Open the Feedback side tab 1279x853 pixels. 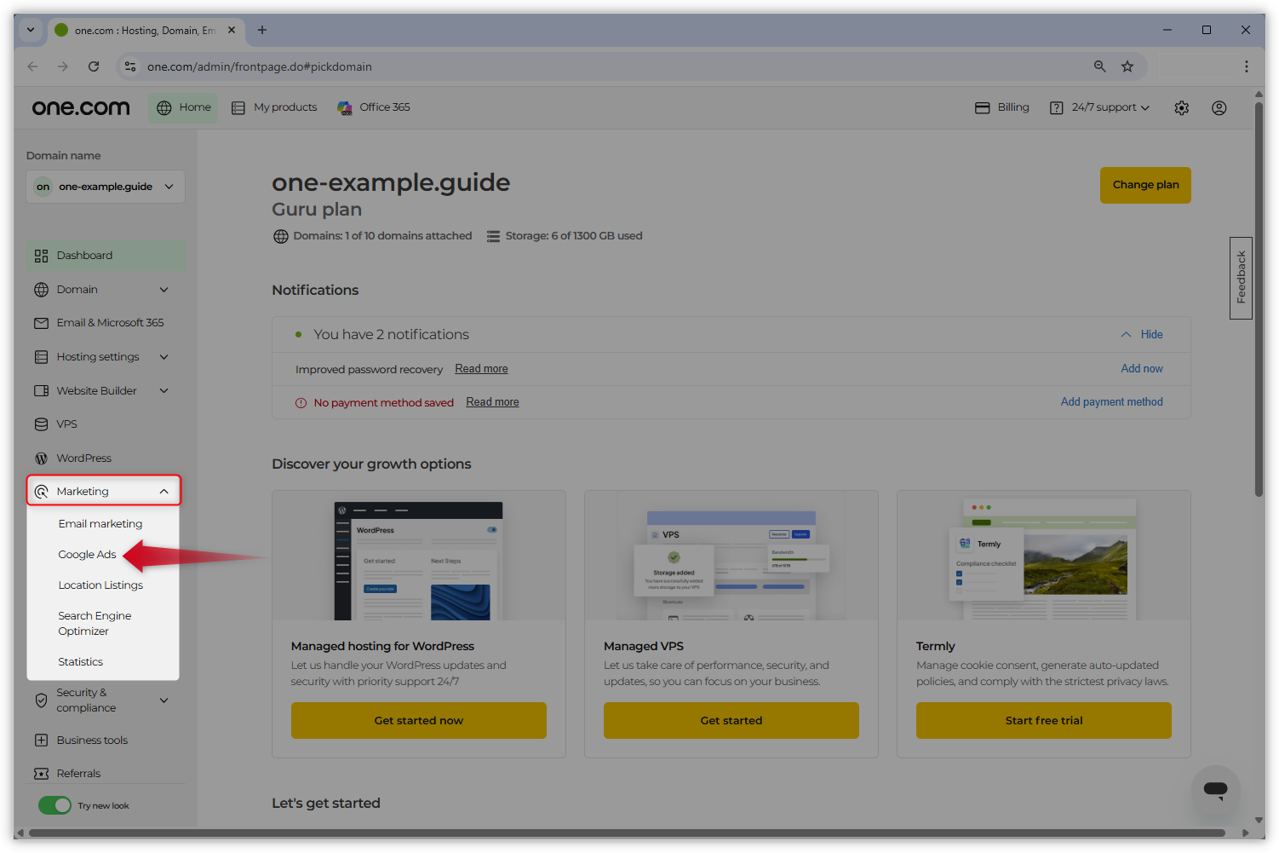[1241, 278]
